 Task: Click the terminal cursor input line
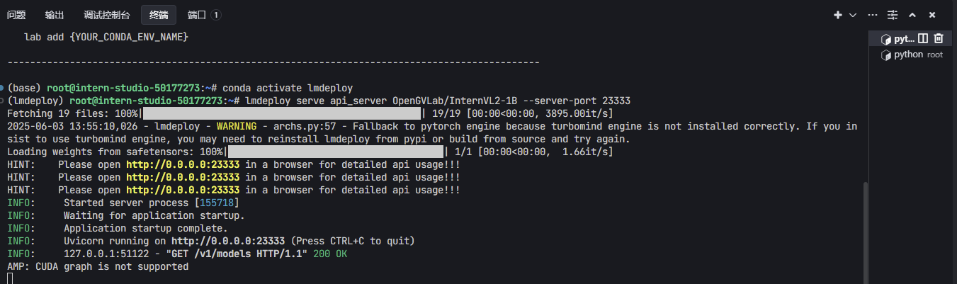tap(10, 278)
